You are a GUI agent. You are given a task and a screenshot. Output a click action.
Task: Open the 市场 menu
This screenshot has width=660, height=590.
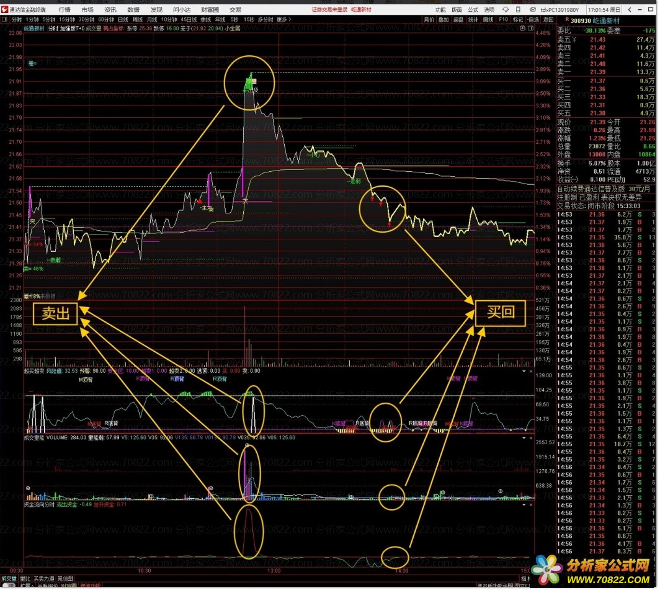pyautogui.click(x=87, y=9)
